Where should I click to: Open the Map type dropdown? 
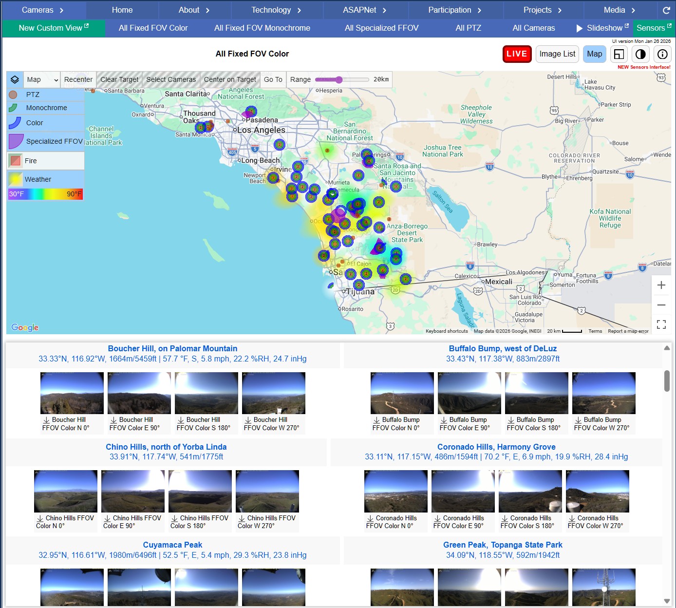pos(42,79)
